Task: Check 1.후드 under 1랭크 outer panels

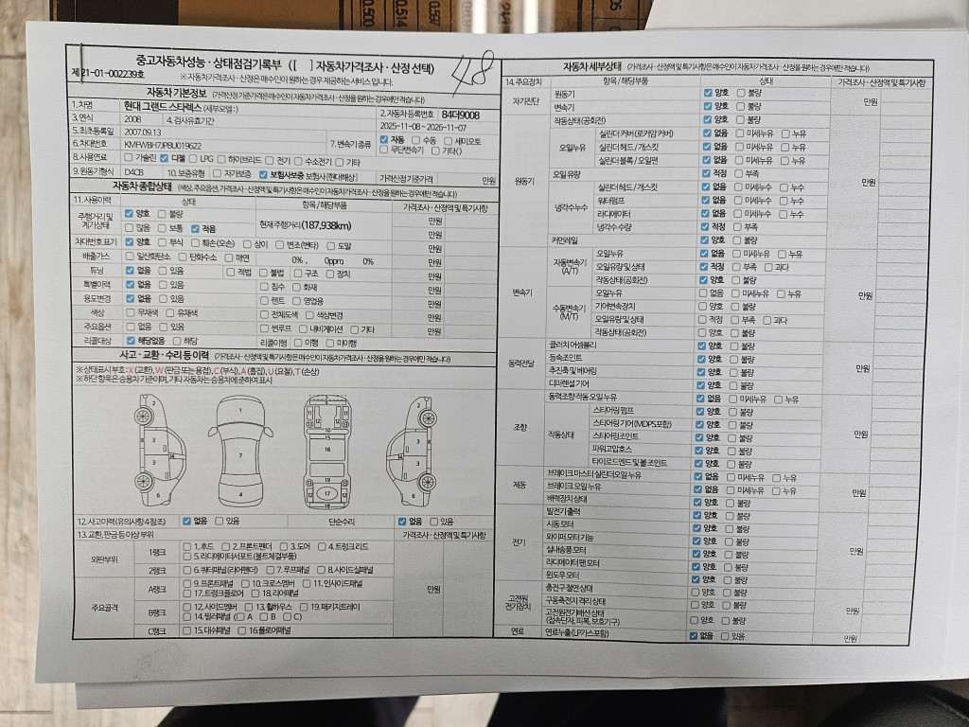Action: tap(187, 546)
